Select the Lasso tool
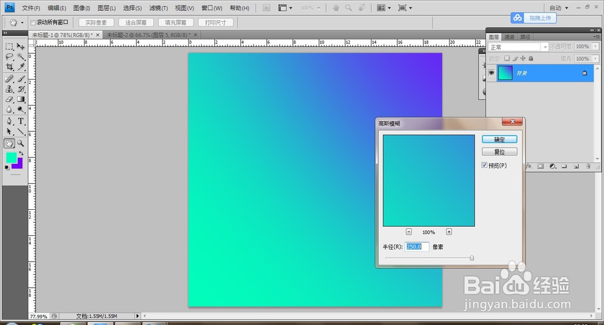Viewport: 604px width, 325px height. 9,57
